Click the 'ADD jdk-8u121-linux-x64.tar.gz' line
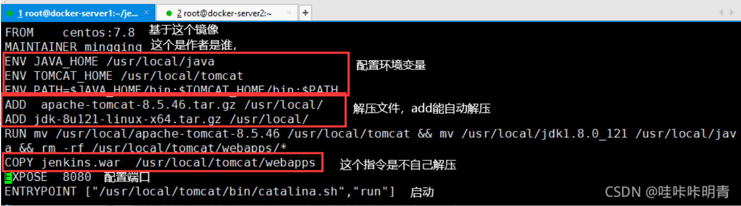The image size is (741, 206). point(157,119)
